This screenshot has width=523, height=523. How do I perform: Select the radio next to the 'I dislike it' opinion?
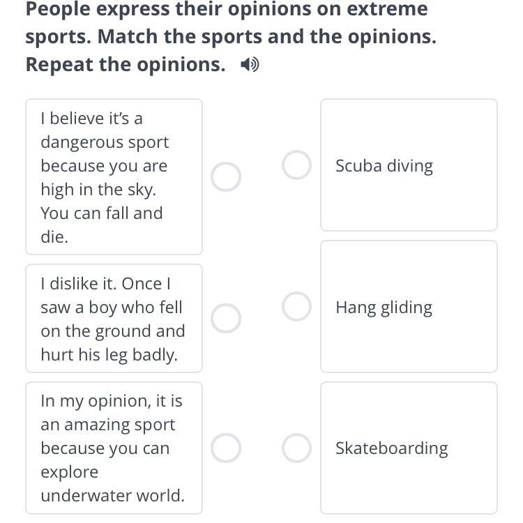pyautogui.click(x=226, y=318)
